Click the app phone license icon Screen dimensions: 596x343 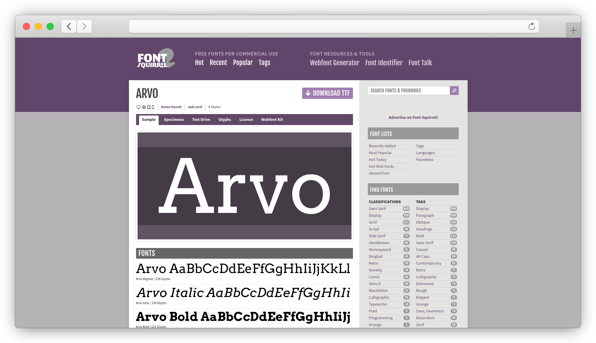coord(153,107)
